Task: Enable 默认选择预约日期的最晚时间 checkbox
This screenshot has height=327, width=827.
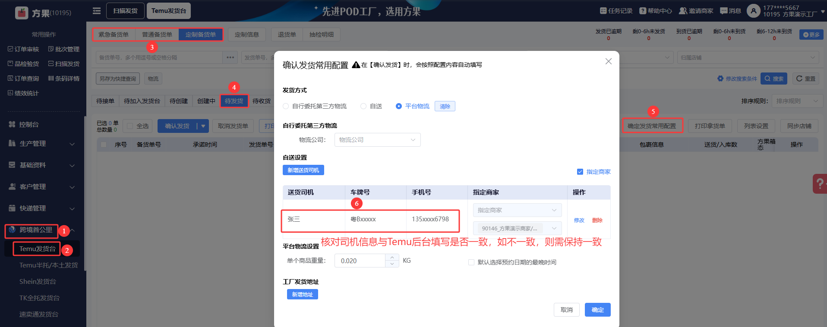Action: pyautogui.click(x=471, y=262)
